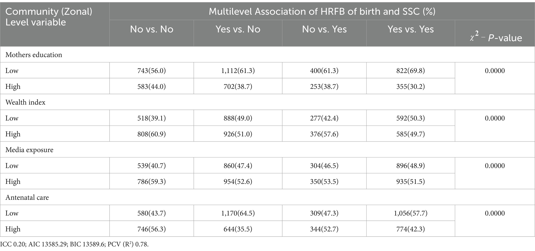535x251 pixels.
Task: Select cell value 277(42.4)
Action: (324, 118)
